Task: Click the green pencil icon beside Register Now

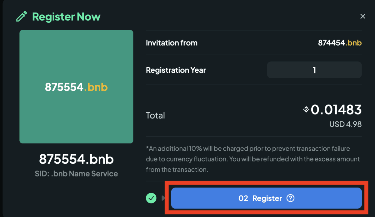Action: [22, 17]
